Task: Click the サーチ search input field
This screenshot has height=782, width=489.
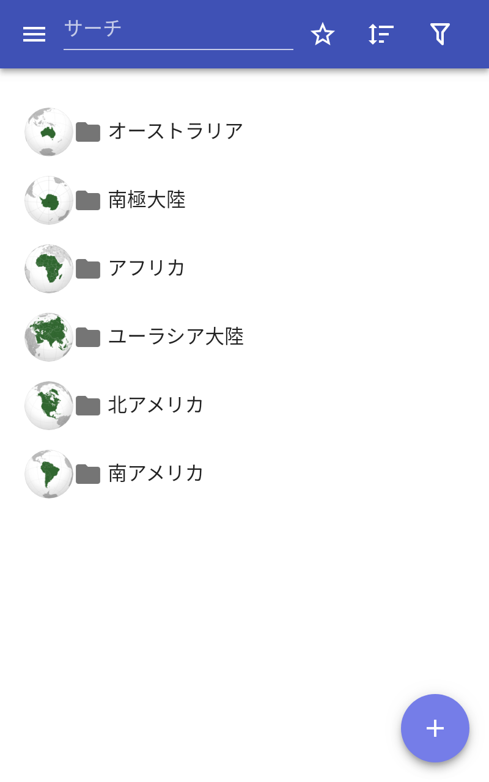Action: coord(178,29)
